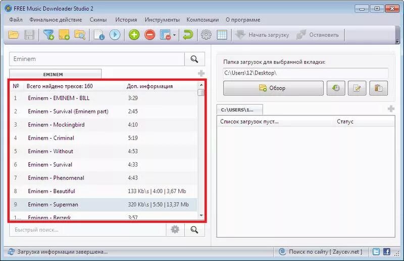The height and width of the screenshot is (261, 404).
Task: Select the EMINEM search tab
Action: [55, 74]
